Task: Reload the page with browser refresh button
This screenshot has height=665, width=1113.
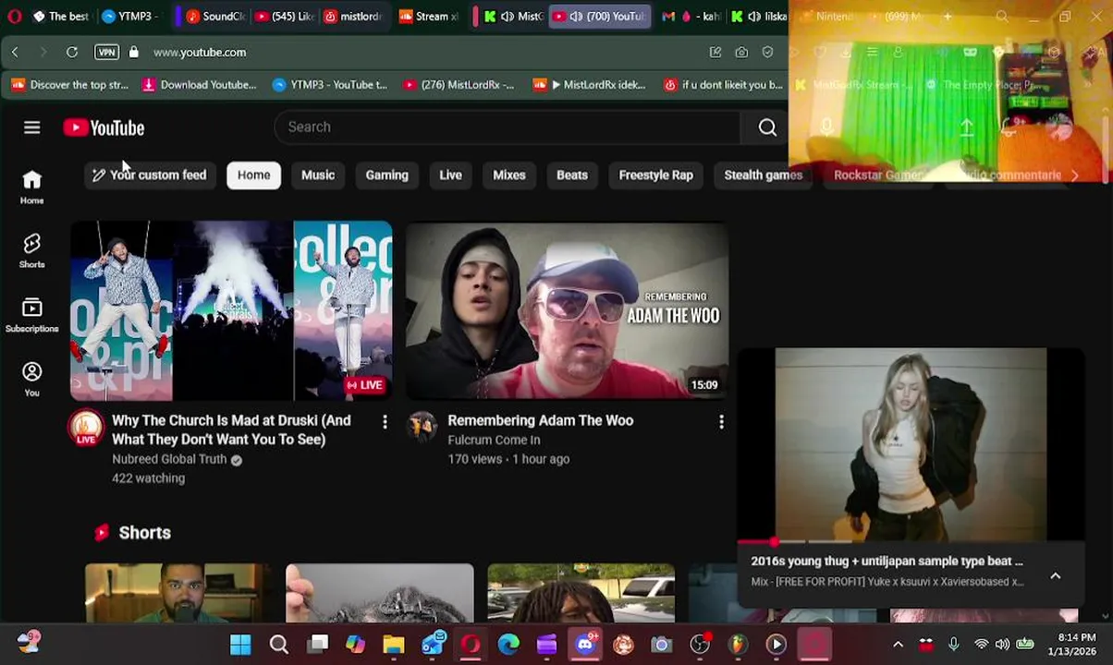Action: (x=71, y=52)
